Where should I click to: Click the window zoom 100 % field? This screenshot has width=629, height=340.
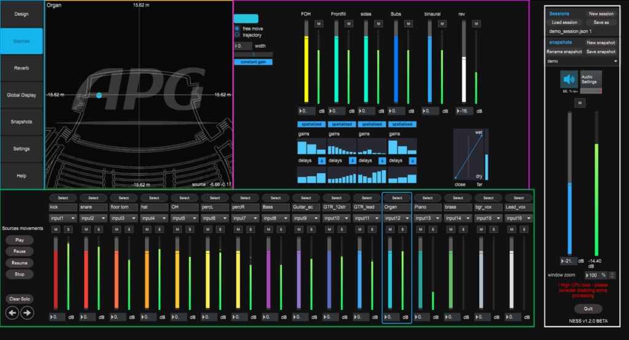[596, 275]
